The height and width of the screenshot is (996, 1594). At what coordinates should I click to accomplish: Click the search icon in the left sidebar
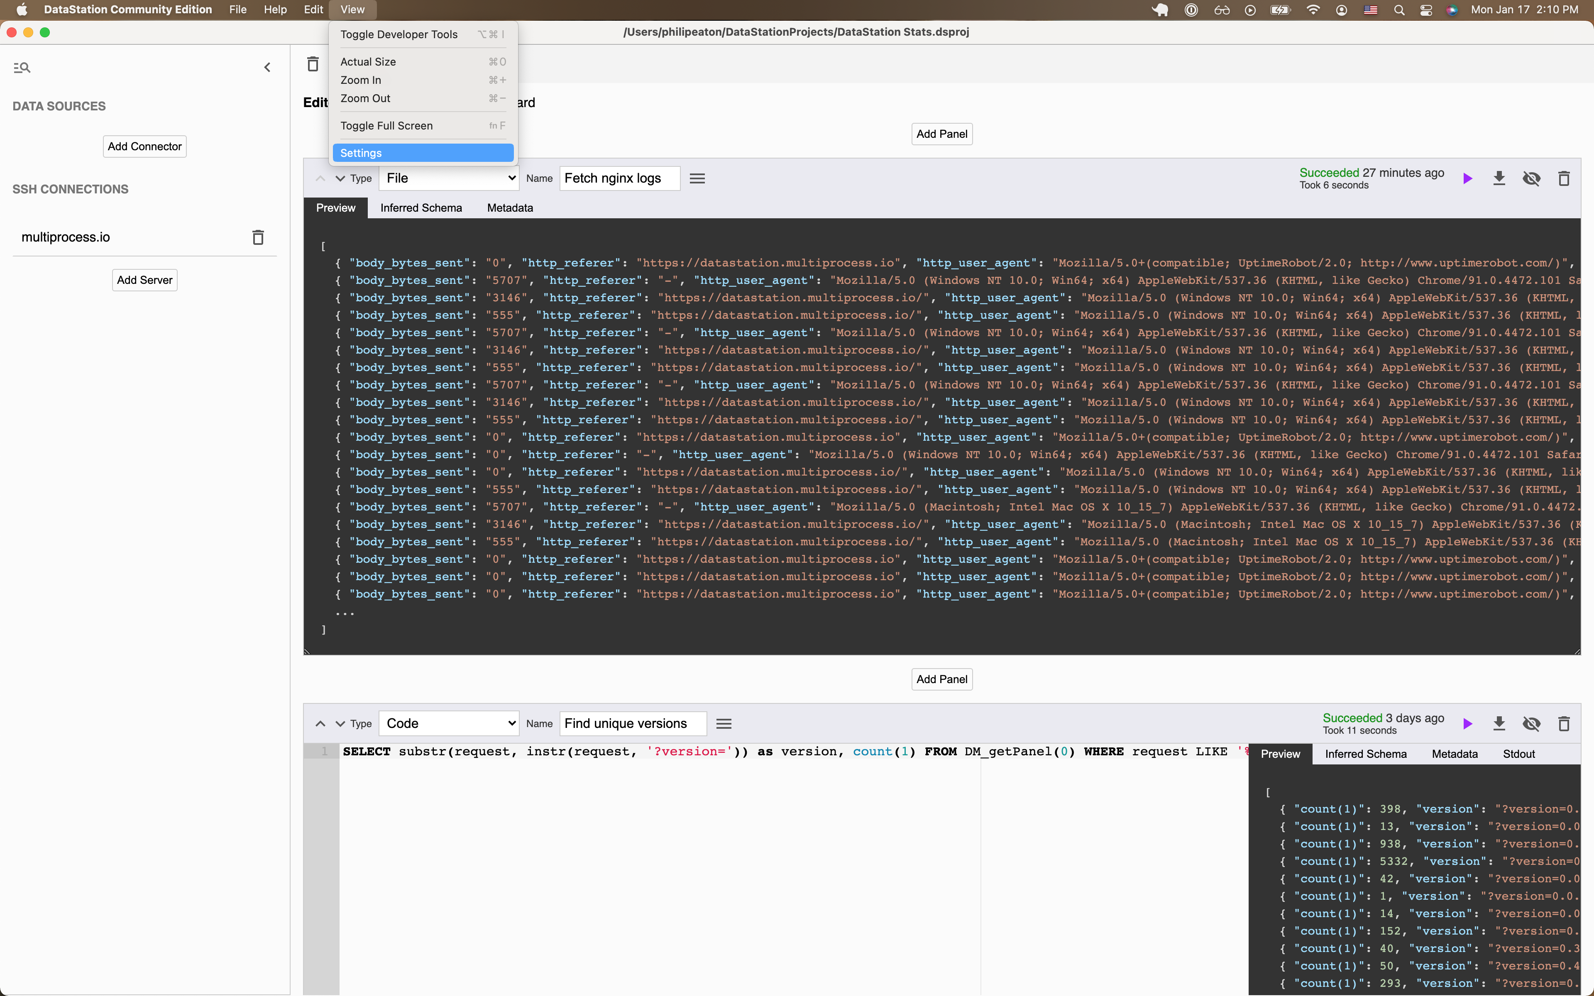pos(22,66)
